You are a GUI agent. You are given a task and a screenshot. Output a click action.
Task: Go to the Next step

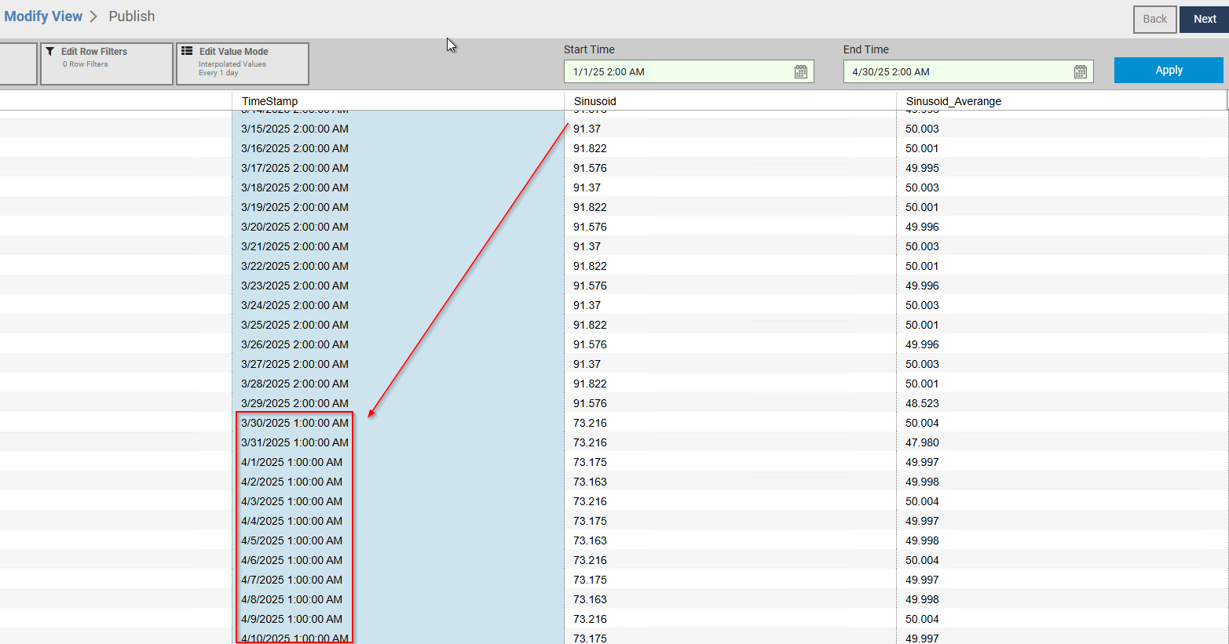[x=1204, y=20]
